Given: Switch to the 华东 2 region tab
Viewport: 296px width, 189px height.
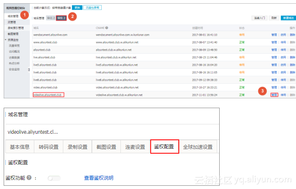Looking at the screenshot, I should coord(61,18).
